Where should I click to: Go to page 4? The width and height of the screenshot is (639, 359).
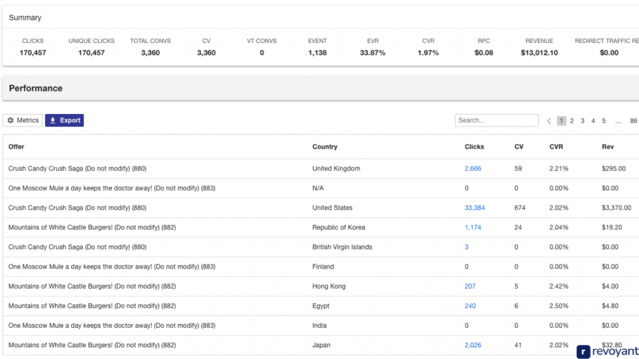593,121
